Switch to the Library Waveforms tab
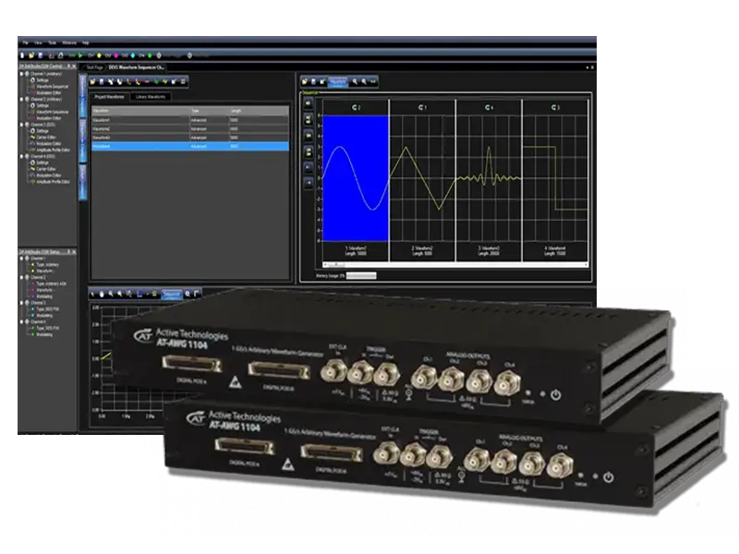This screenshot has width=739, height=554. (x=151, y=97)
